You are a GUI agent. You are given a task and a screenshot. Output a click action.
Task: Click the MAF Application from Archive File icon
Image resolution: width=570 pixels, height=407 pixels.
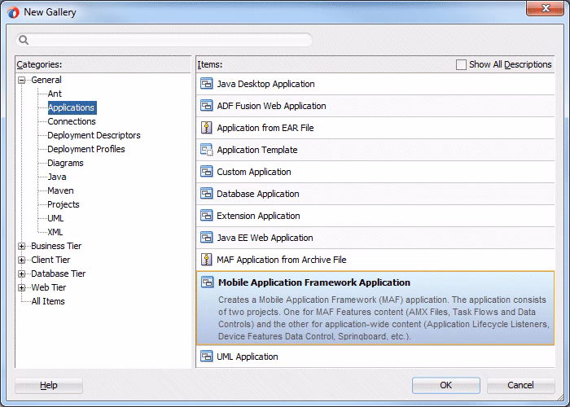click(x=207, y=260)
